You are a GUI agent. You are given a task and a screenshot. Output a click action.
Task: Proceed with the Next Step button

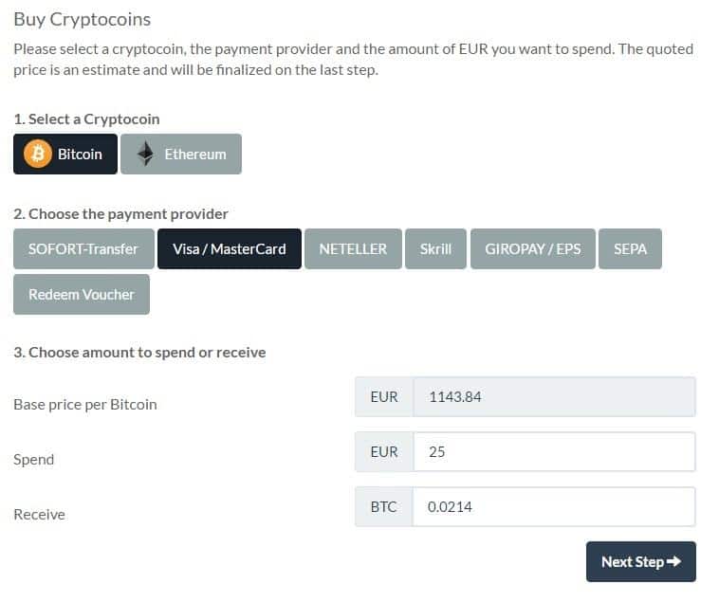pos(640,561)
